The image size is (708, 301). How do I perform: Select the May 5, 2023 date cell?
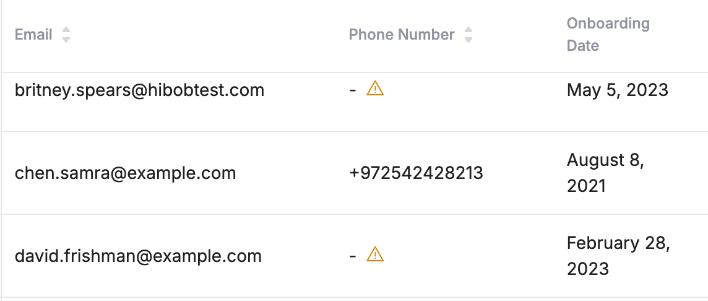tap(617, 90)
